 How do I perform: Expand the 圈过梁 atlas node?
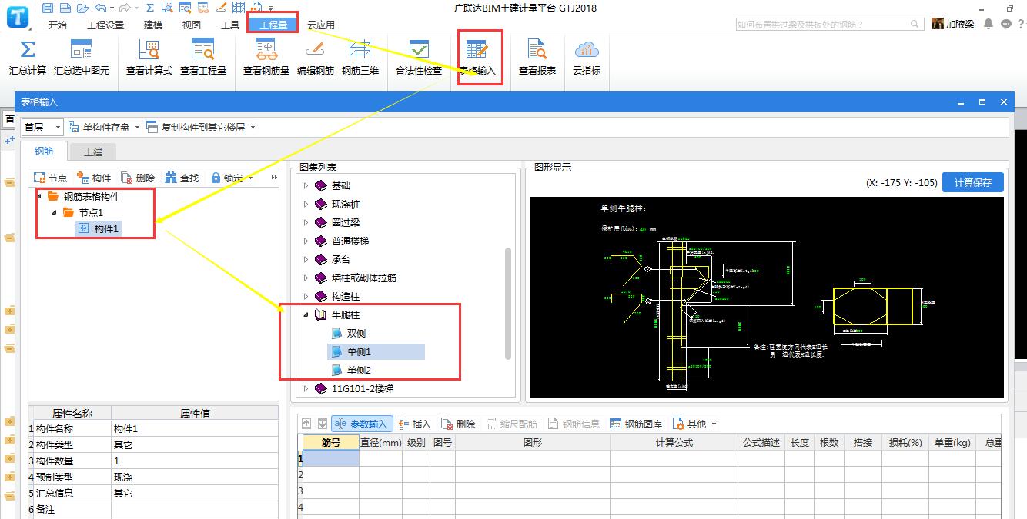[306, 223]
